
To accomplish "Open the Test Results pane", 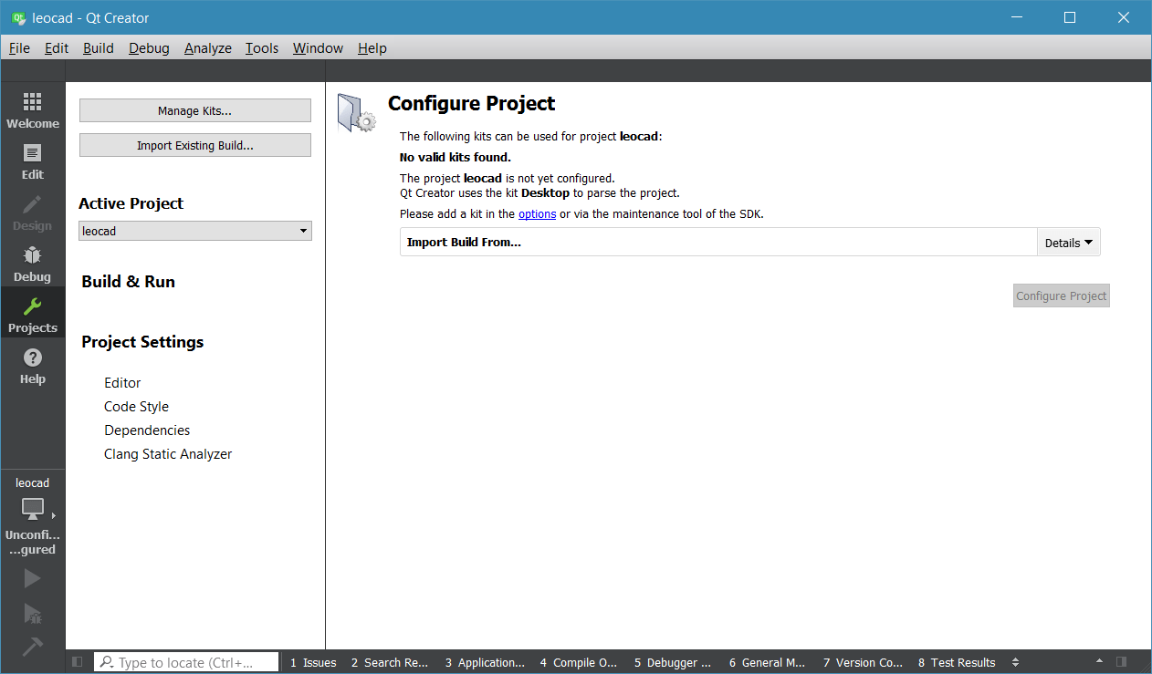I will [957, 662].
